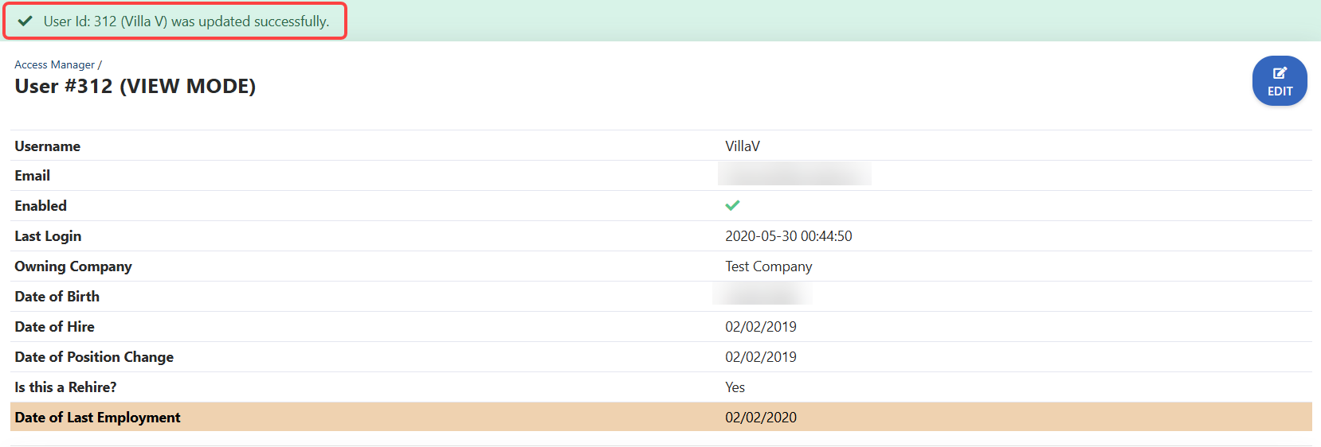
Task: Click the Date of Position Change value
Action: click(x=760, y=357)
